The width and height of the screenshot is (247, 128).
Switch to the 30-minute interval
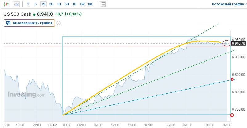coord(51,4)
